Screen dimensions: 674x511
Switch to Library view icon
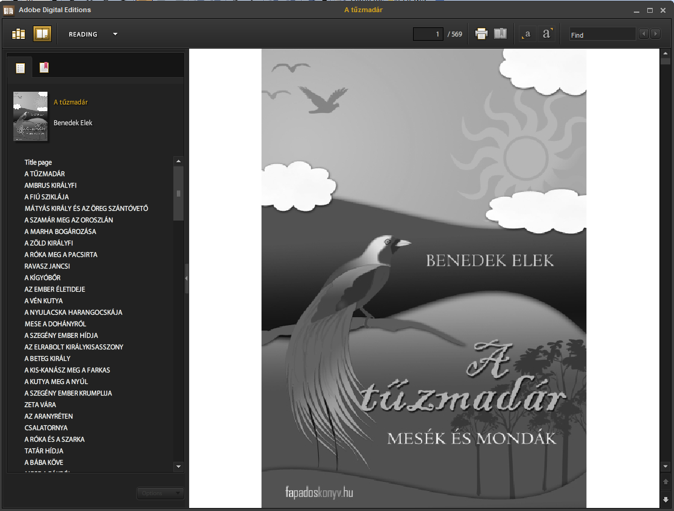(18, 34)
